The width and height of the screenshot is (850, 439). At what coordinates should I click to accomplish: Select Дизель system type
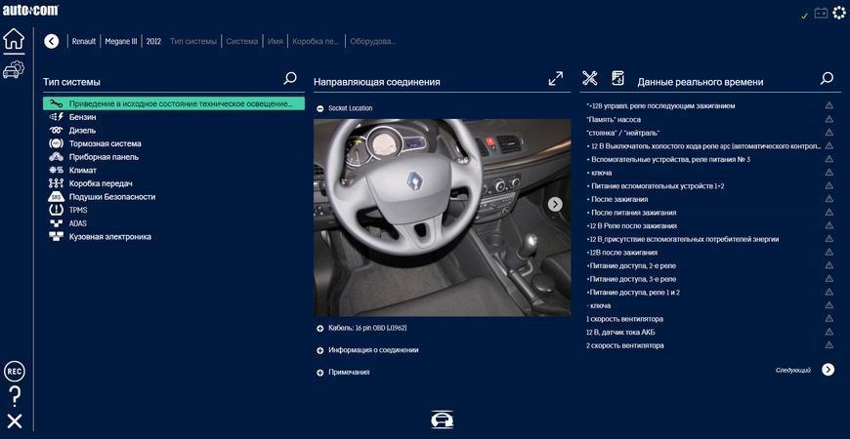pyautogui.click(x=174, y=131)
